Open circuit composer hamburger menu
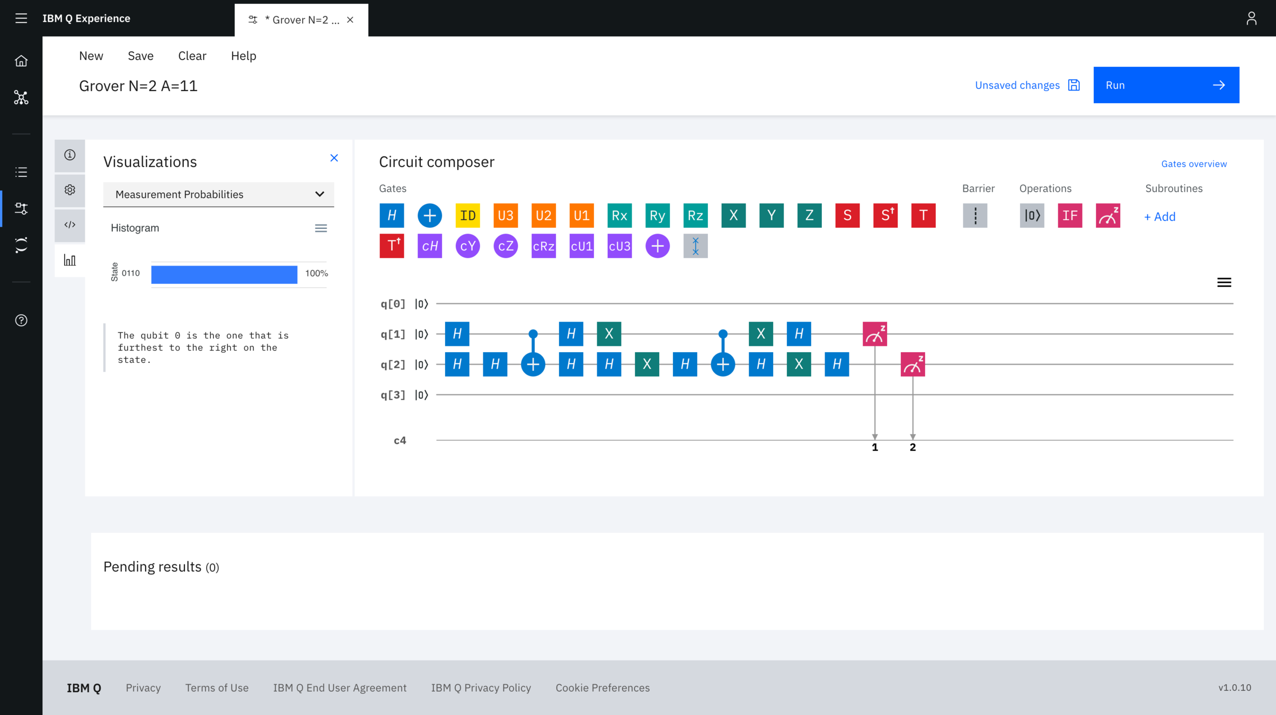1276x715 pixels. (1224, 282)
